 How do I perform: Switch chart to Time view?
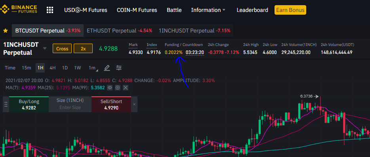[x=10, y=68]
